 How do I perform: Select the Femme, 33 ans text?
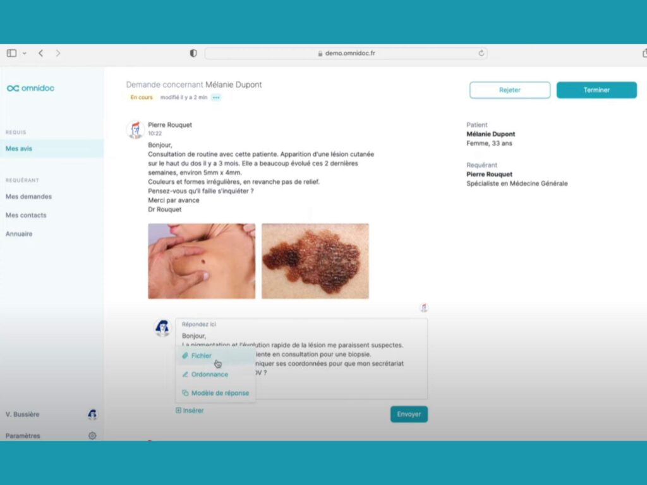coord(490,143)
